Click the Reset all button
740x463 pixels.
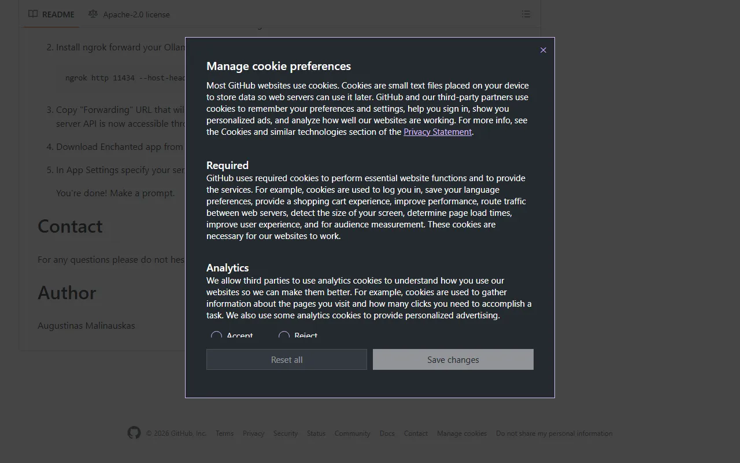tap(287, 359)
